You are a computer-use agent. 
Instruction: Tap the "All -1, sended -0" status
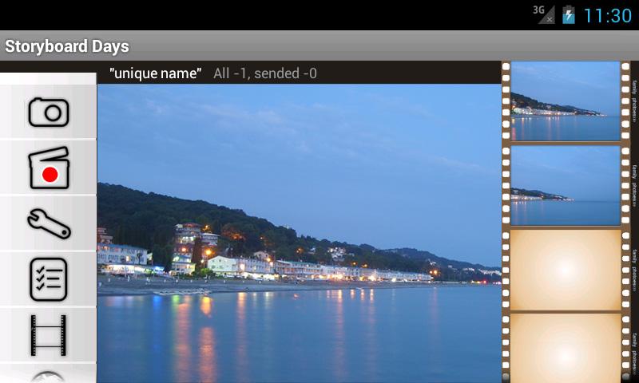[265, 73]
